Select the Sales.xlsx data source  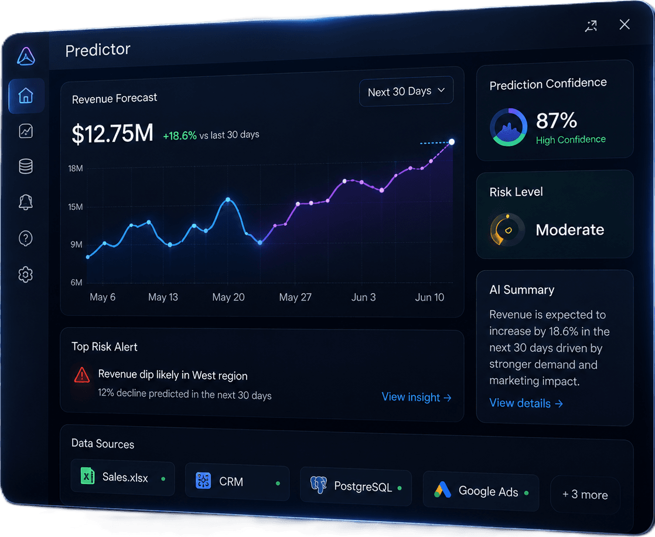pyautogui.click(x=123, y=478)
